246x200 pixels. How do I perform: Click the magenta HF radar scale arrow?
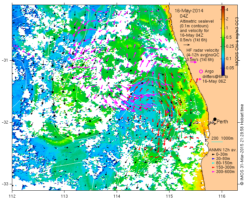pyautogui.click(x=193, y=62)
